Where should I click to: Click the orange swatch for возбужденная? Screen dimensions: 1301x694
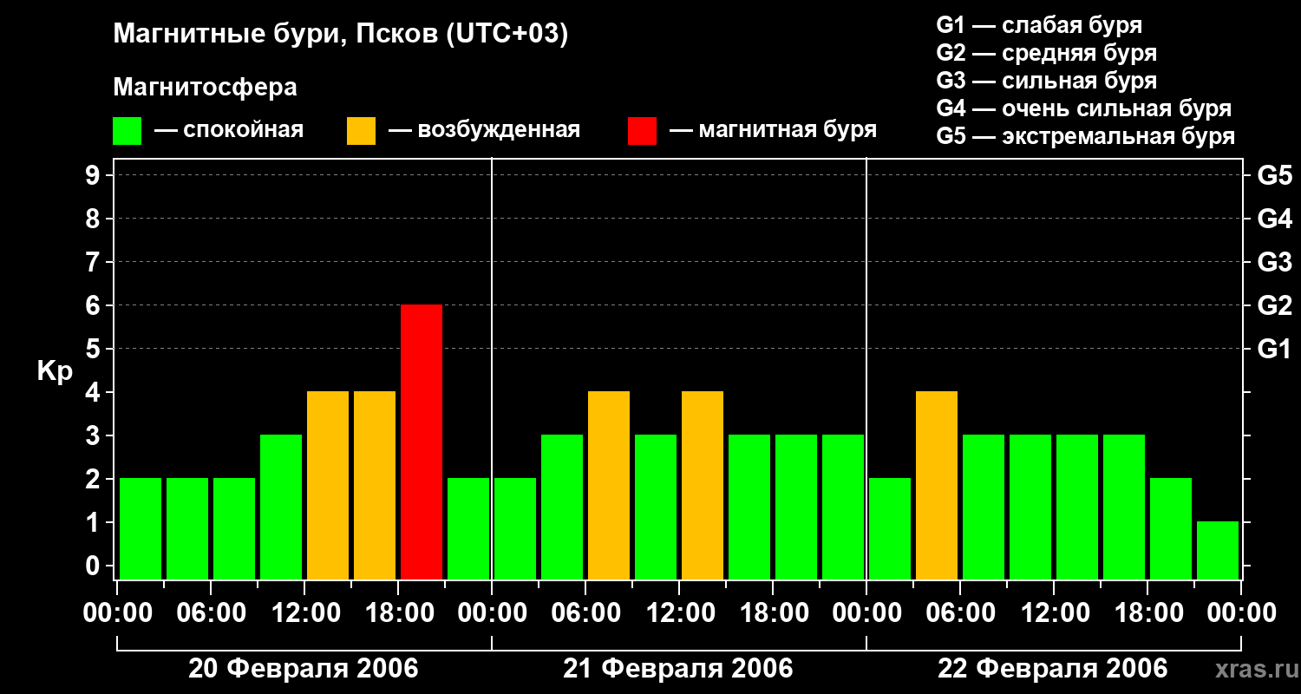pos(361,131)
